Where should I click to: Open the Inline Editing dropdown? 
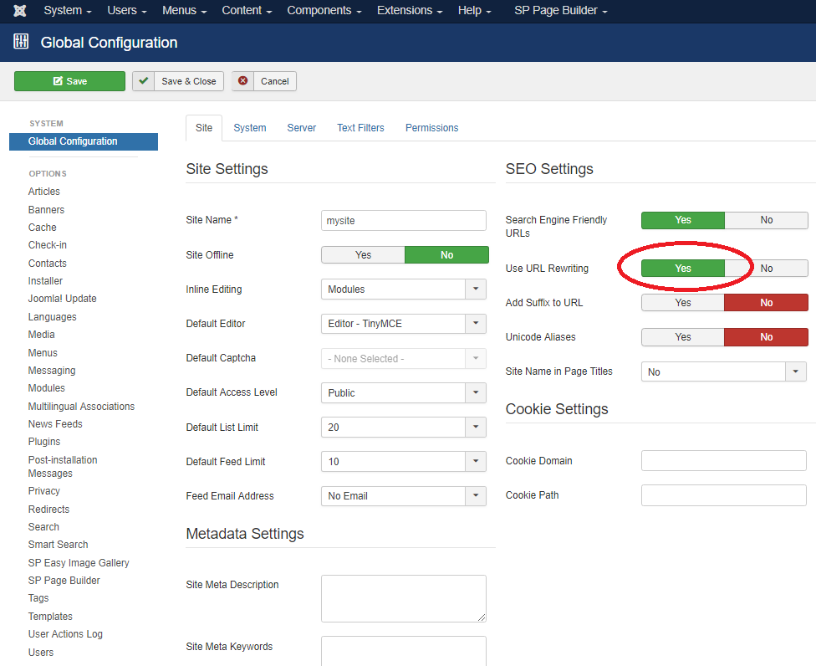click(403, 289)
